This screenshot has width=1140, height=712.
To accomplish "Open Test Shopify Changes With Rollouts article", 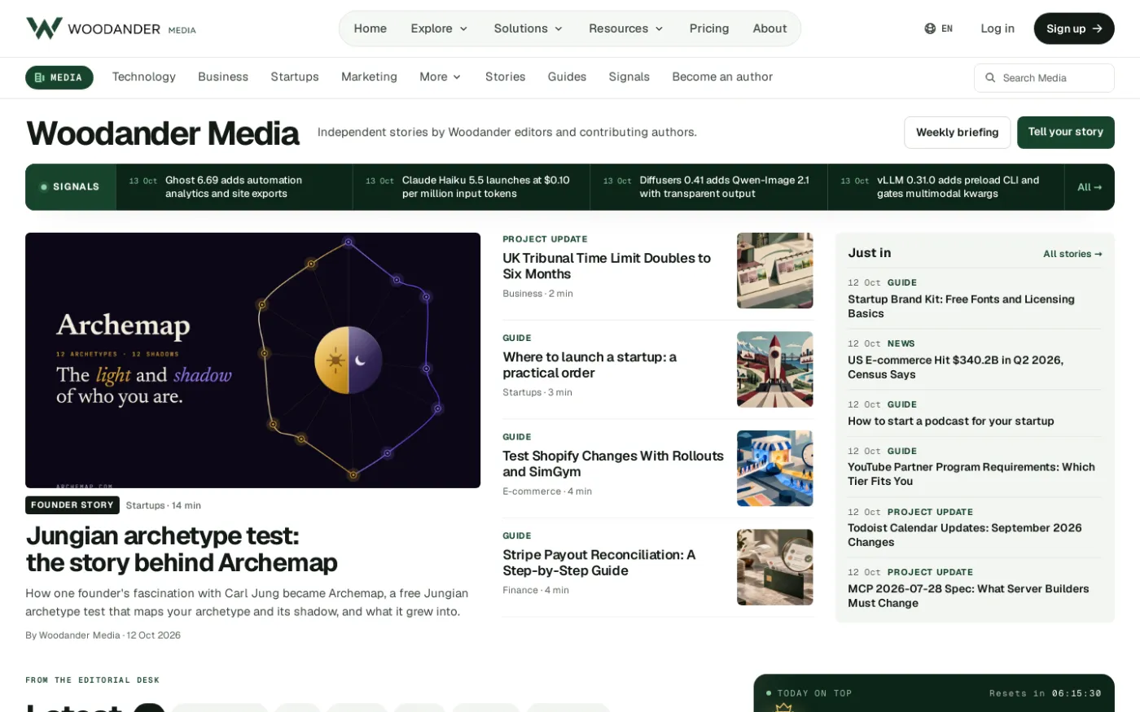I will click(x=613, y=464).
